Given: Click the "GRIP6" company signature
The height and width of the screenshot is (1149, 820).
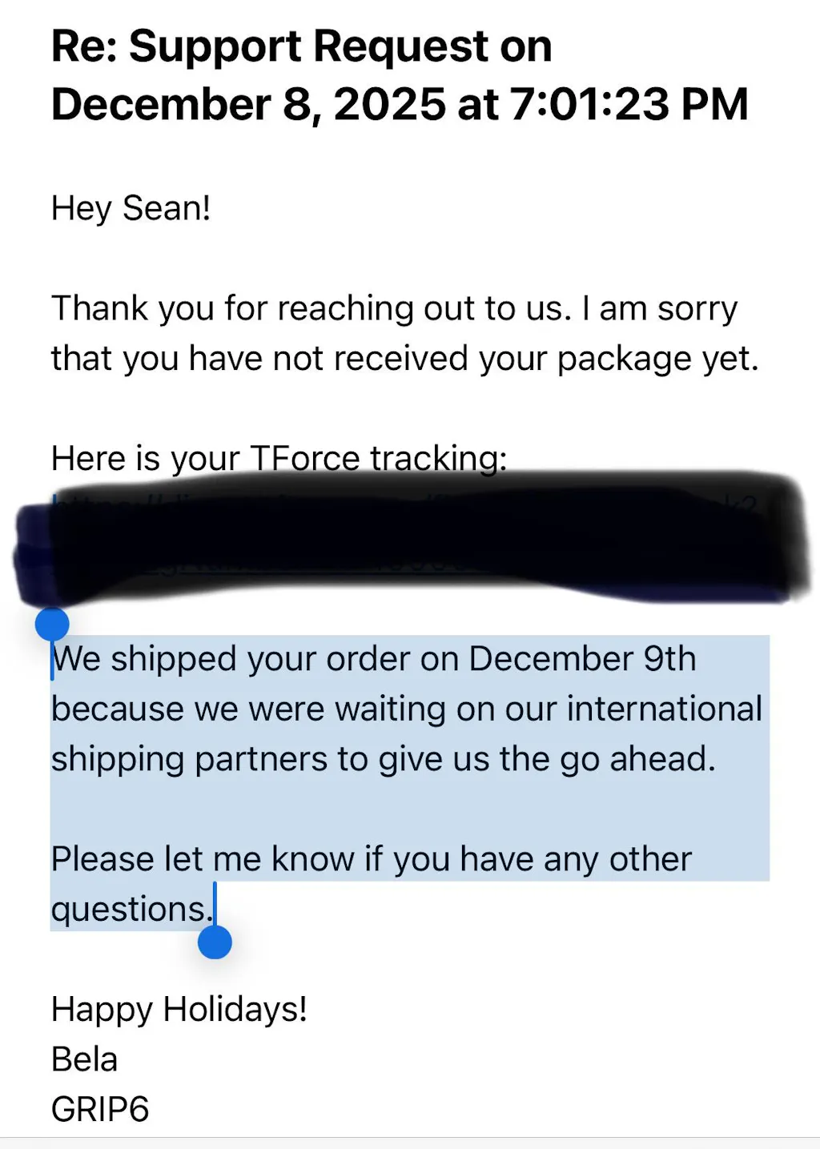Looking at the screenshot, I should (100, 1110).
